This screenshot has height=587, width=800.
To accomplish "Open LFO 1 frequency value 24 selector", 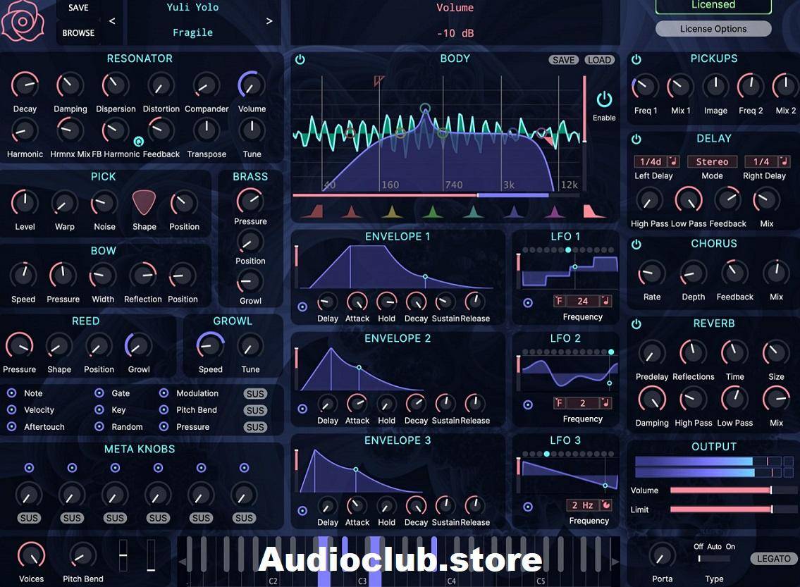I will click(583, 301).
